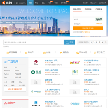Open the 社区 navigation tab

(43, 3)
